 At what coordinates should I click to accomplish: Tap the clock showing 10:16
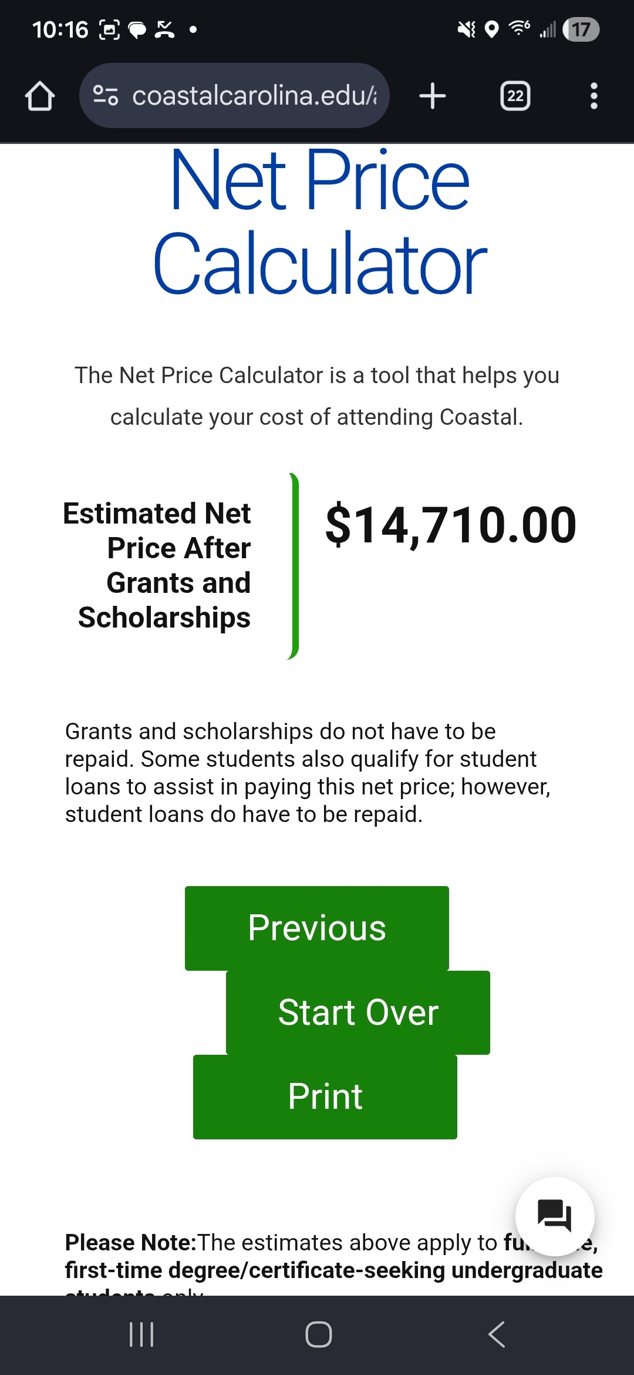[x=60, y=29]
